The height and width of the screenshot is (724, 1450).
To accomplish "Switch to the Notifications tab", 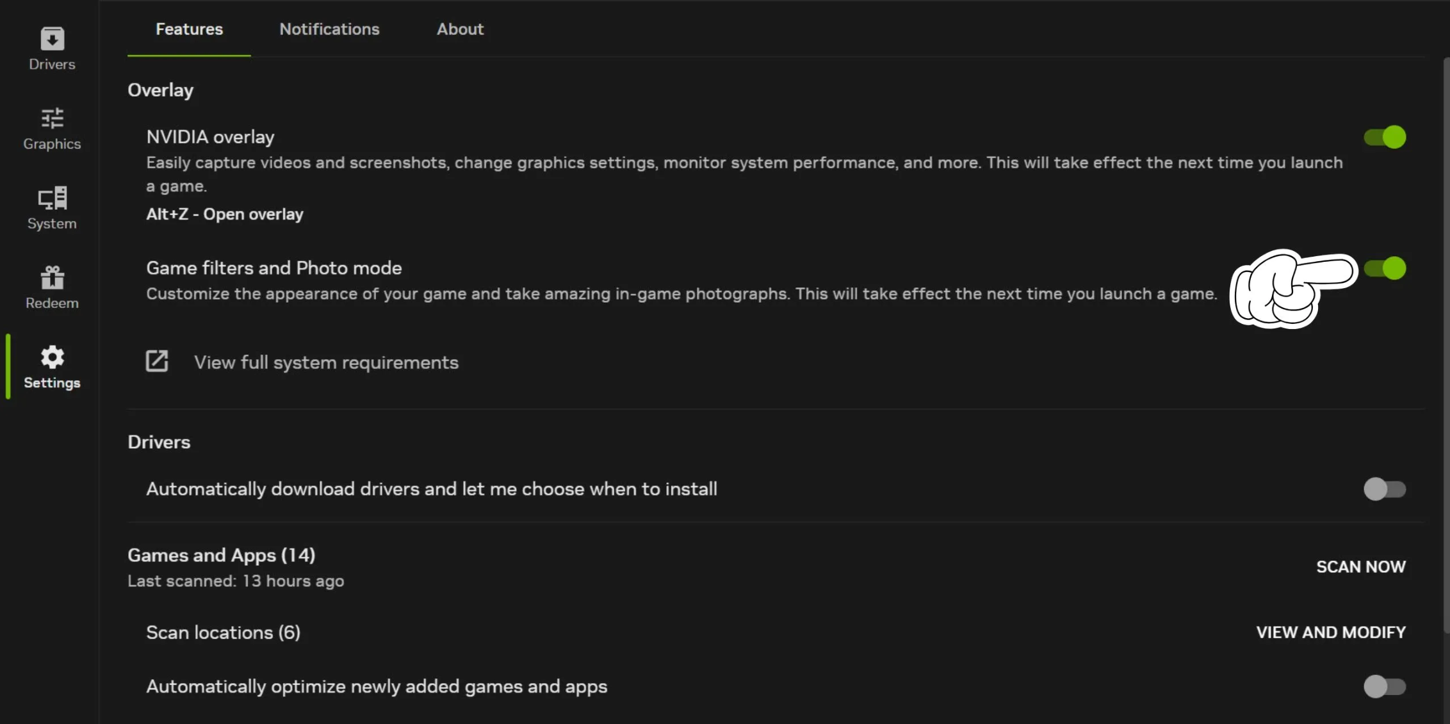I will (x=329, y=29).
